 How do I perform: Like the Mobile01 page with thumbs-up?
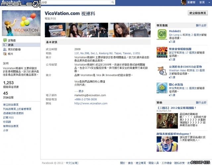(172, 42)
